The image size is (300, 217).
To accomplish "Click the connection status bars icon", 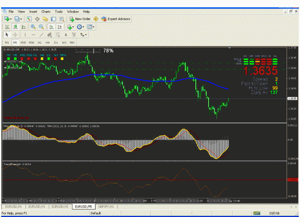I will click(257, 213).
